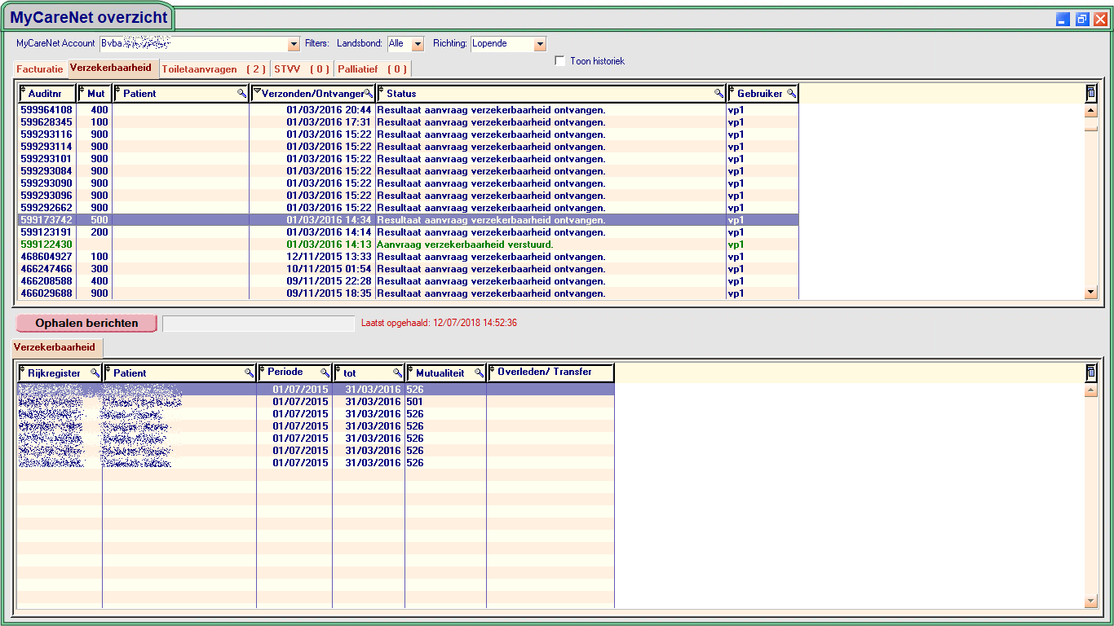The image size is (1114, 626).
Task: Click the scroll-down arrow of the audit list
Action: pos(1091,293)
